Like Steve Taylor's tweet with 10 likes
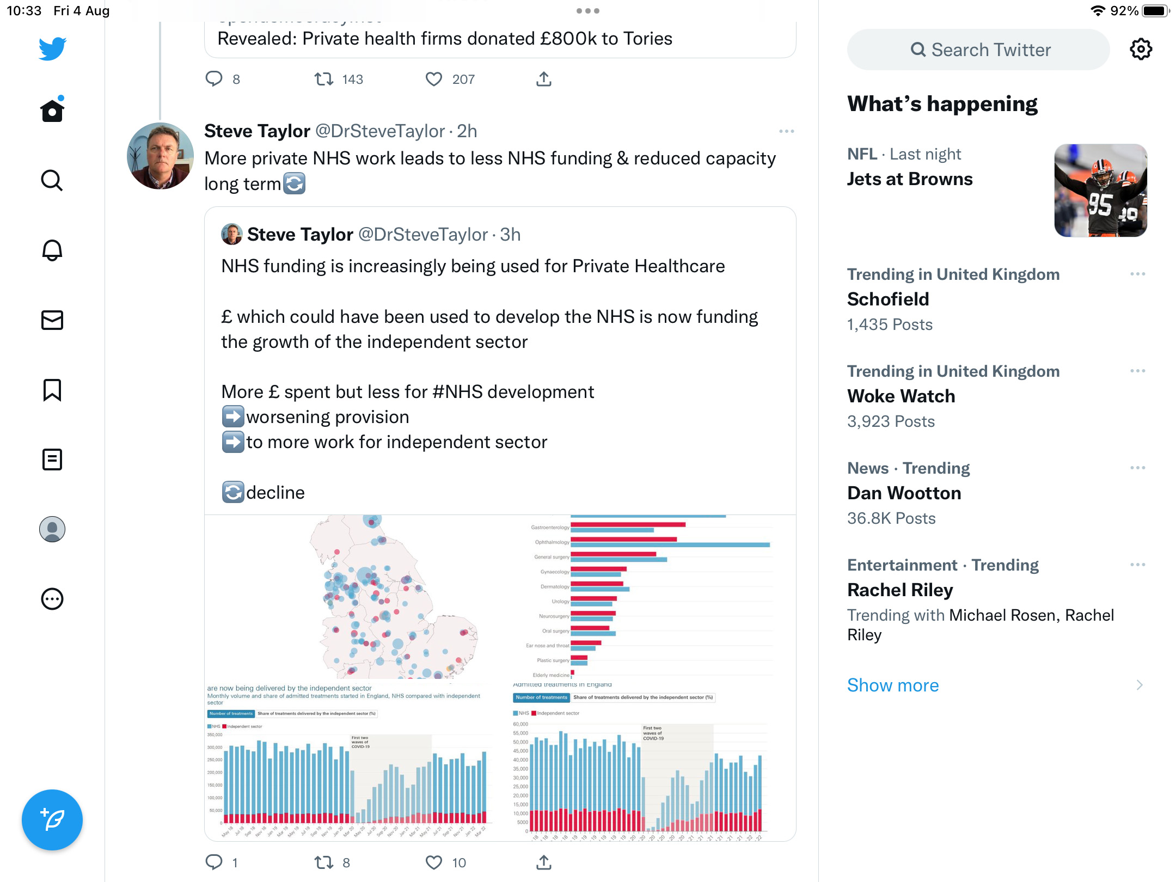 point(434,862)
